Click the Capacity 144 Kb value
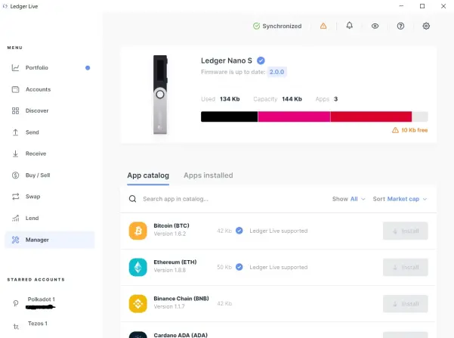This screenshot has height=338, width=454. point(292,99)
